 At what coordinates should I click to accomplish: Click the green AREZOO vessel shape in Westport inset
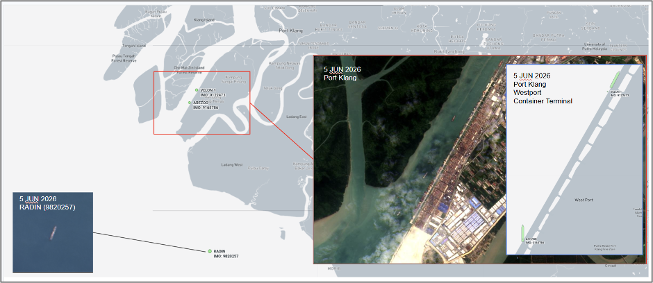[x=522, y=233]
